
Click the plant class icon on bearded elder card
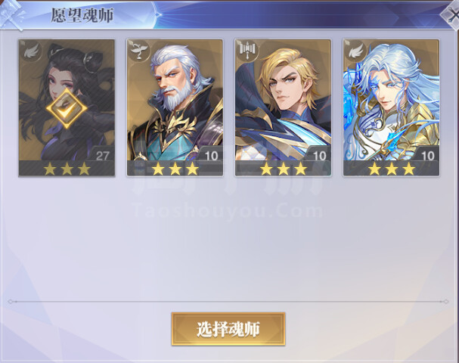pos(138,51)
